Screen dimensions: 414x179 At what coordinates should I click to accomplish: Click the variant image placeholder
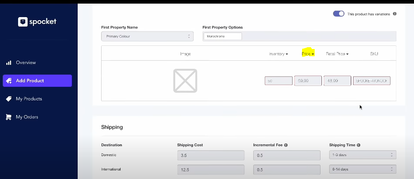[185, 81]
